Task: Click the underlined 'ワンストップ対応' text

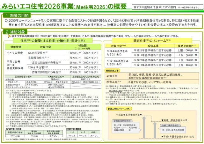Action: coord(115,90)
